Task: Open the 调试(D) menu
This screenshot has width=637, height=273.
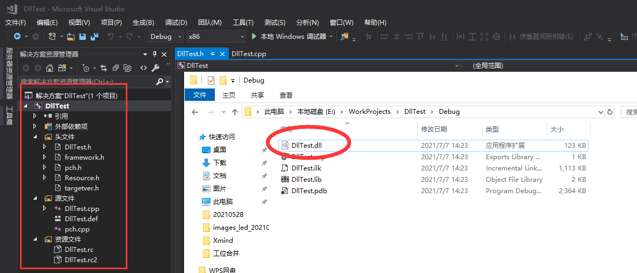Action: (x=176, y=22)
